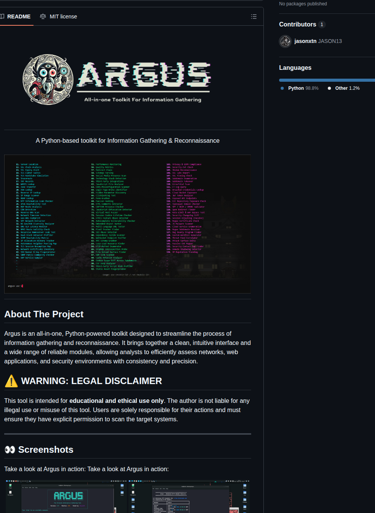Click the Argus owl emblem graphic
This screenshot has width=375, height=513.
coord(48,79)
